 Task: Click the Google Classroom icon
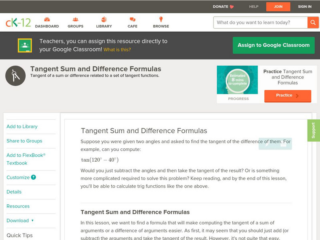25,45
